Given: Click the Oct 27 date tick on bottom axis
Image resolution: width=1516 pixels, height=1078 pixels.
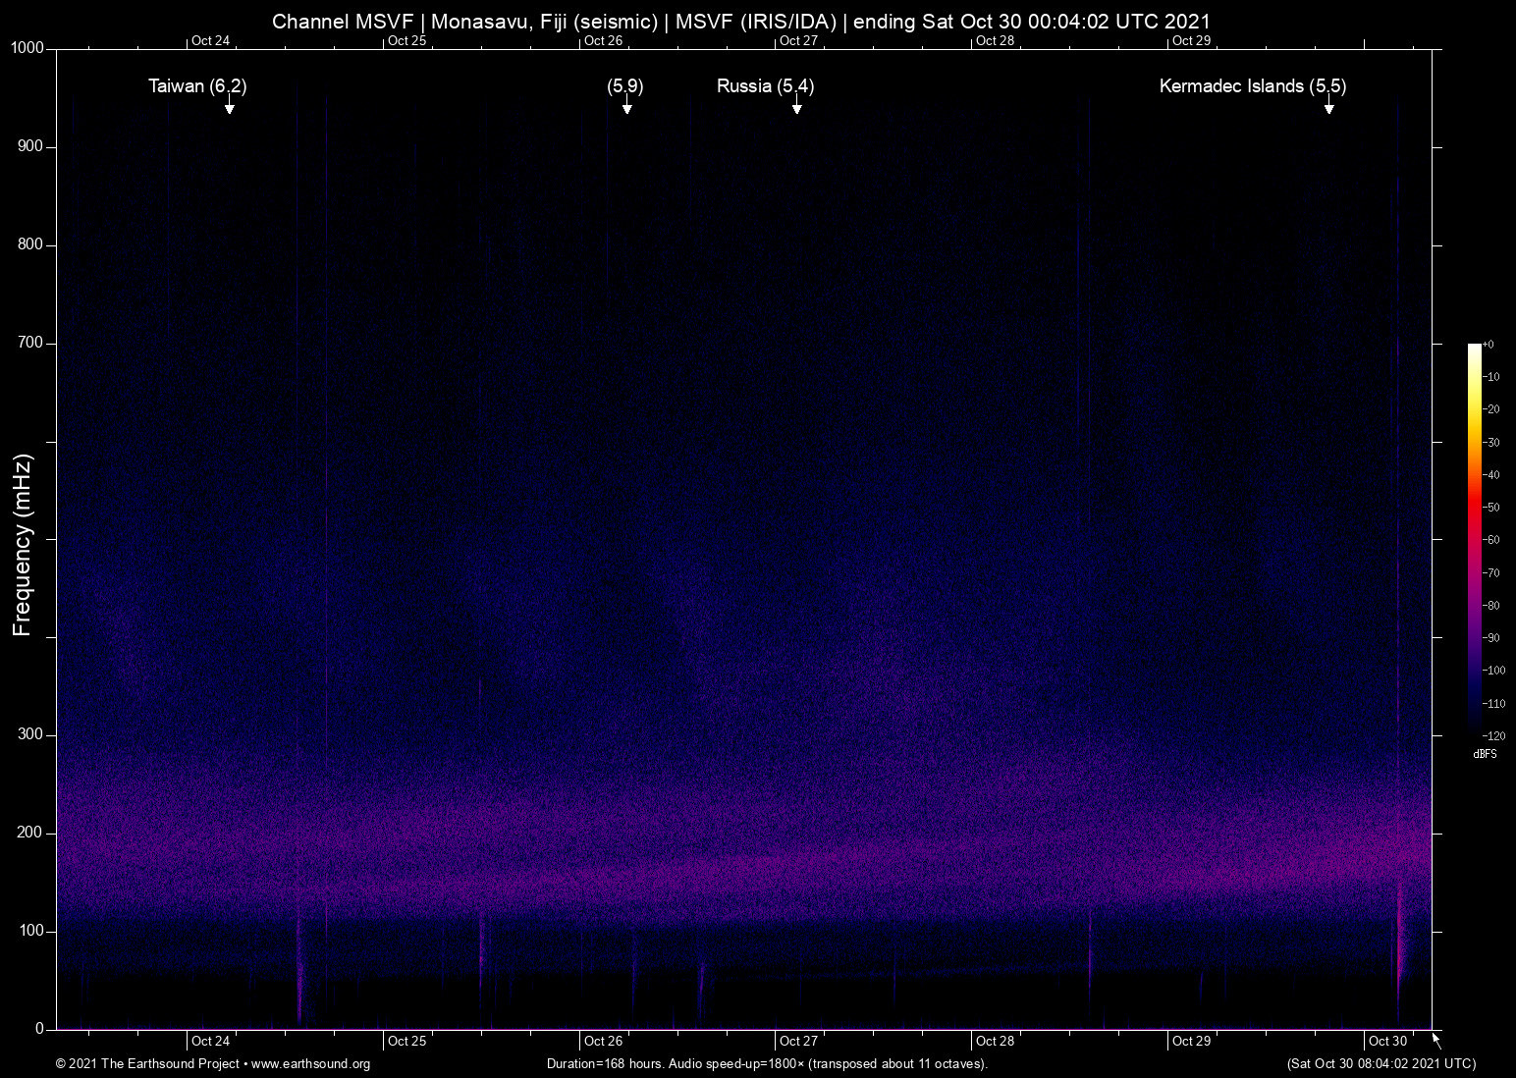Looking at the screenshot, I should [798, 1041].
